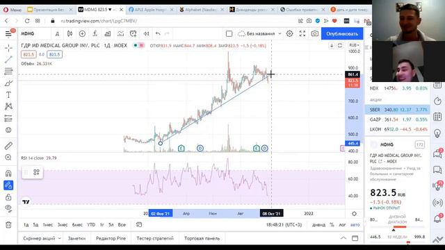Select the YTD time range

tap(91, 225)
